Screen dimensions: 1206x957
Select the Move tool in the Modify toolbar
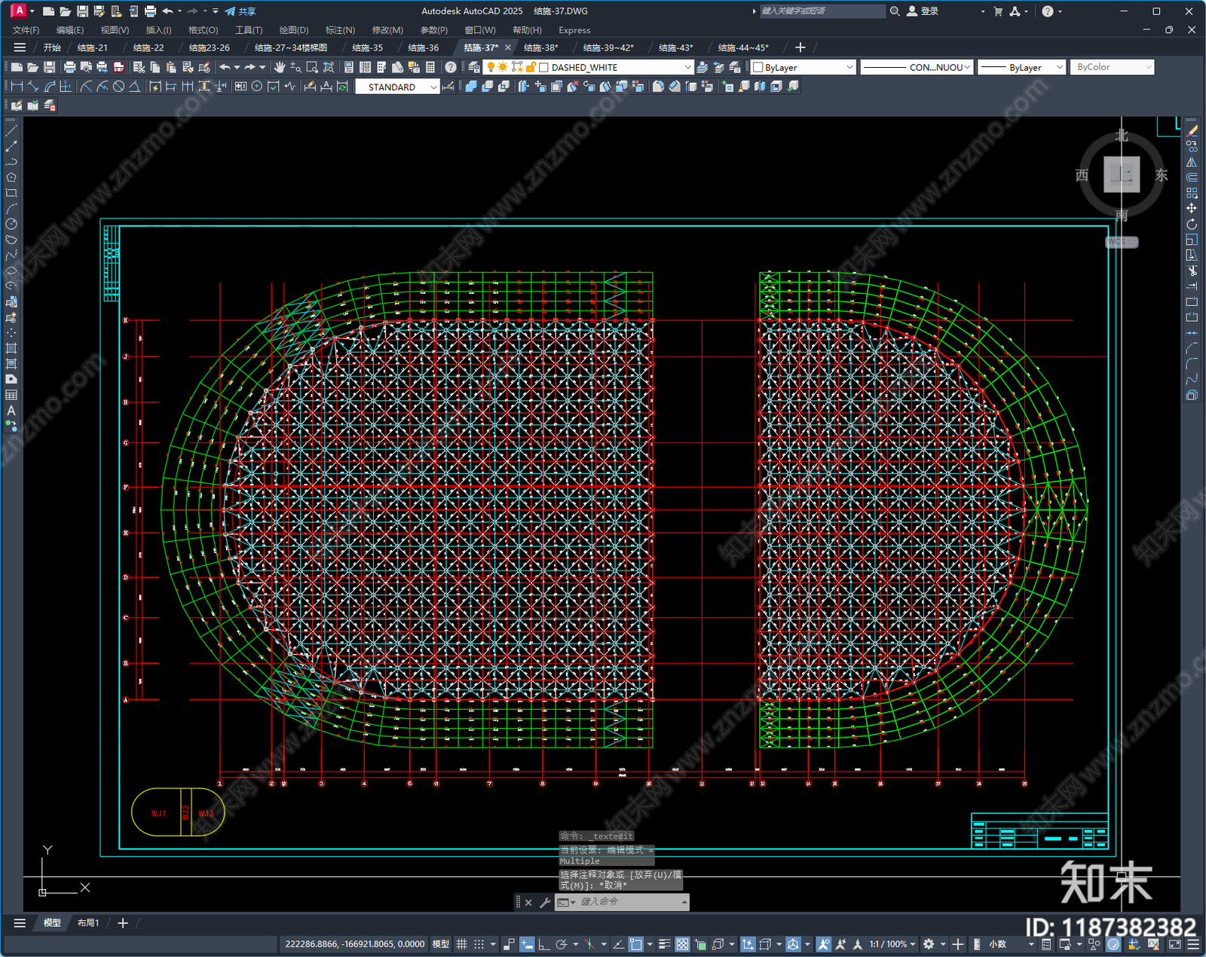click(x=1192, y=208)
